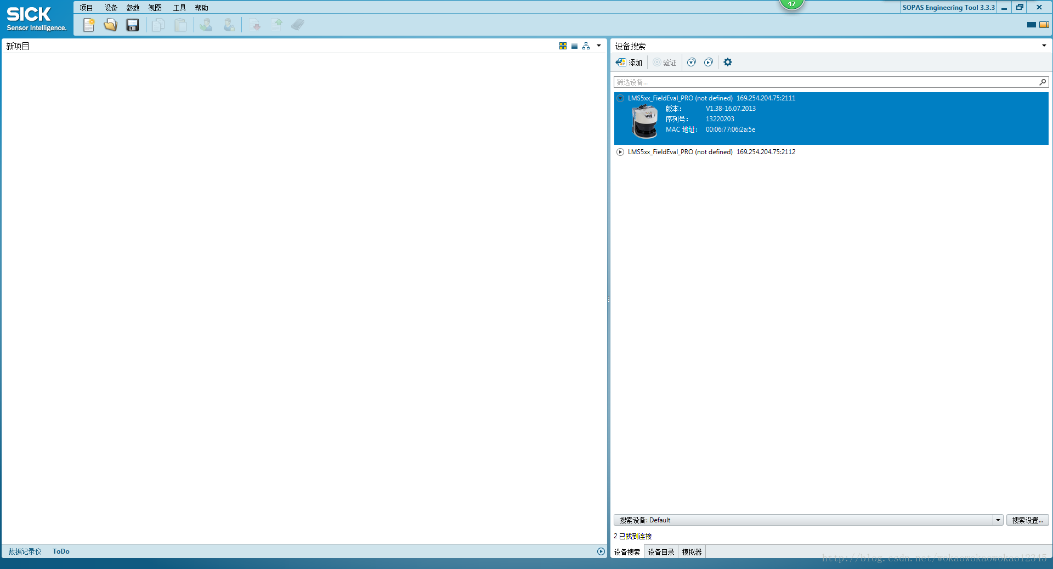1053x569 pixels.
Task: Open the ToDo panel link
Action: tap(61, 551)
